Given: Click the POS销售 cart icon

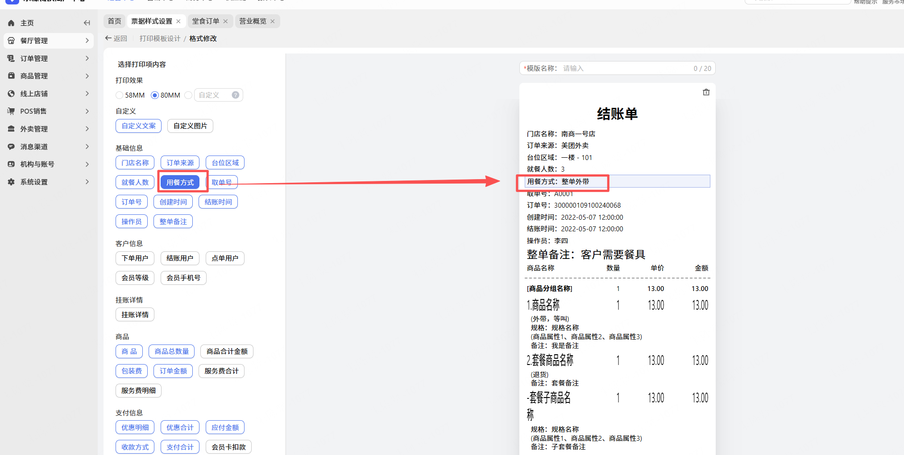Looking at the screenshot, I should 11,111.
